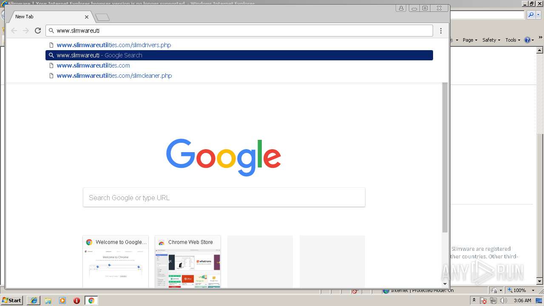Open a new Chrome tab

(x=102, y=17)
